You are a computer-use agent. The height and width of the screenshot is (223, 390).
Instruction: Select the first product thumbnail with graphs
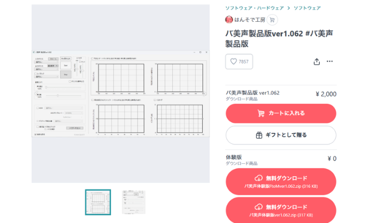(98, 202)
